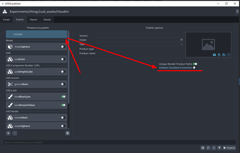Enable the groomMain toggle
Screen dimensions: 240x153
[x=63, y=84]
